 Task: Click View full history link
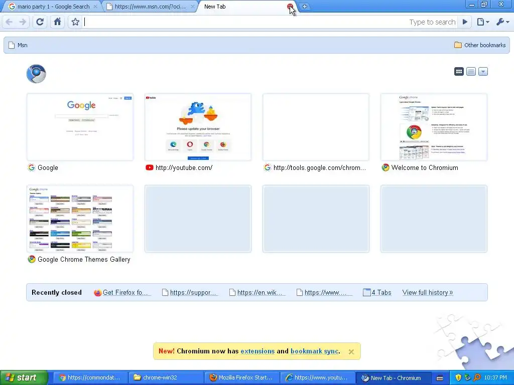(x=428, y=292)
